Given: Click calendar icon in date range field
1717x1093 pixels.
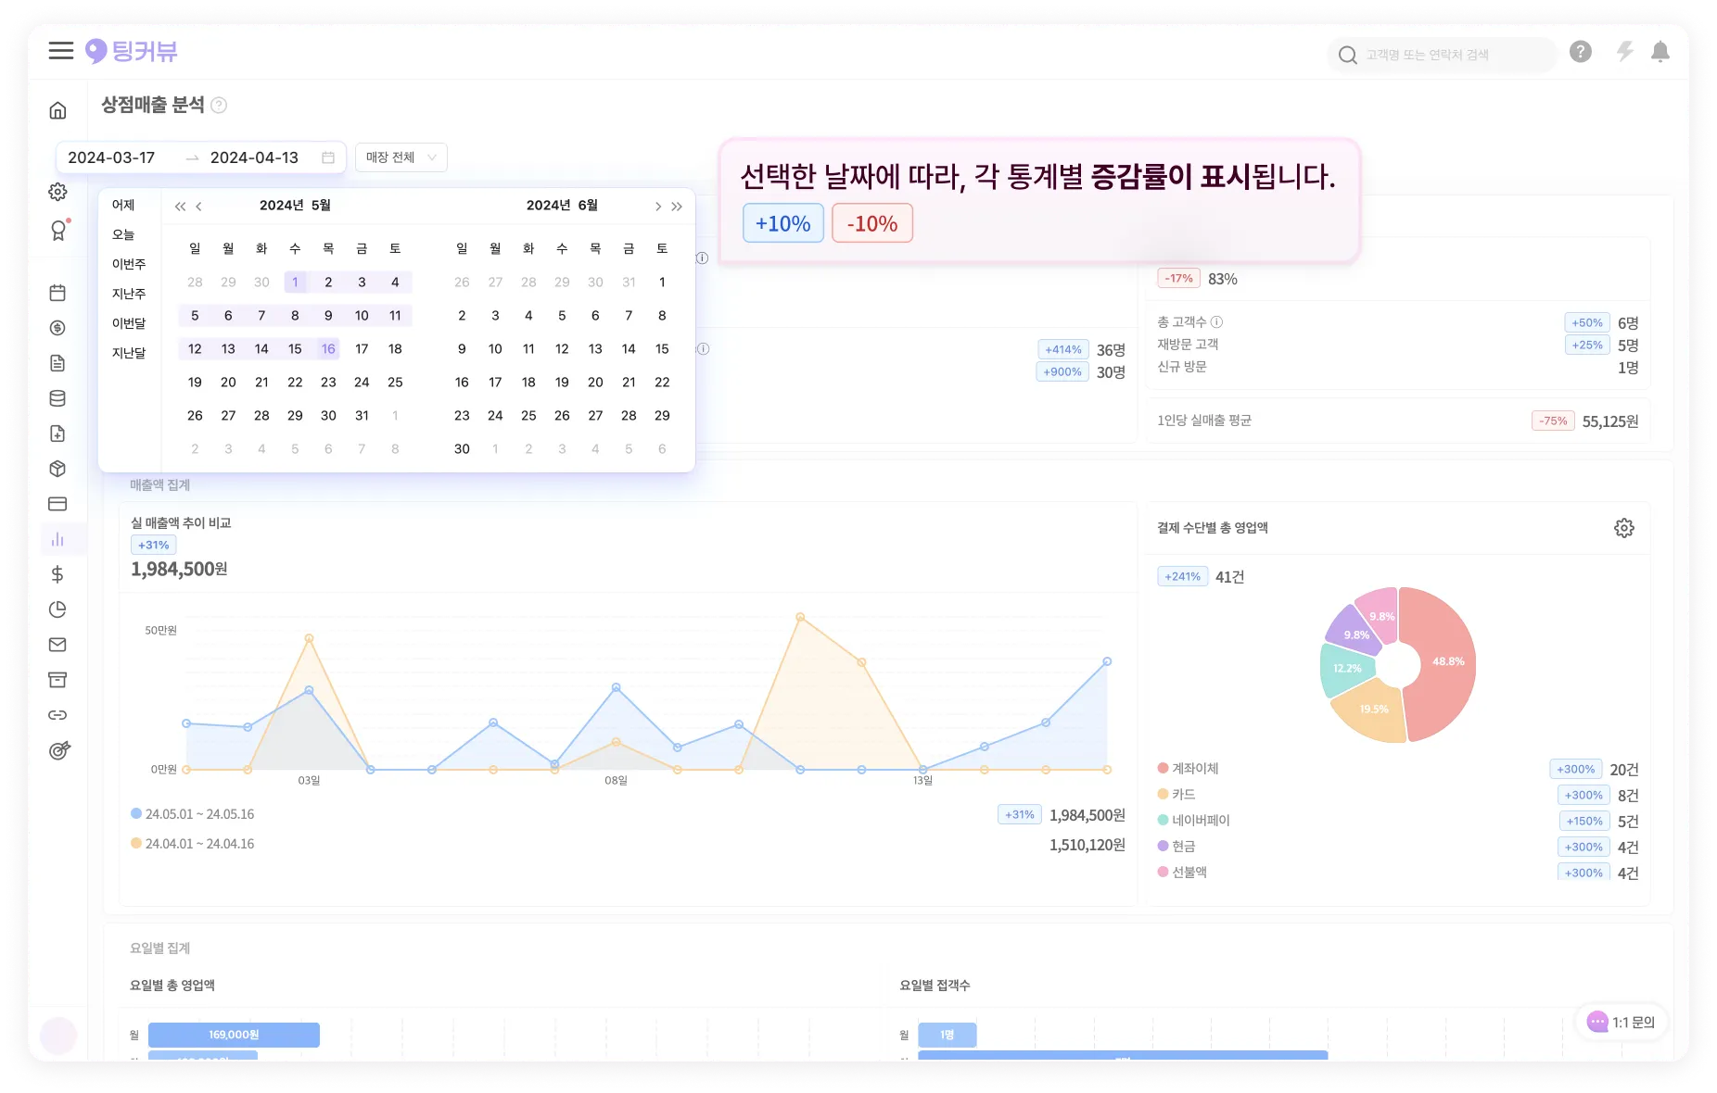Looking at the screenshot, I should click(x=328, y=157).
